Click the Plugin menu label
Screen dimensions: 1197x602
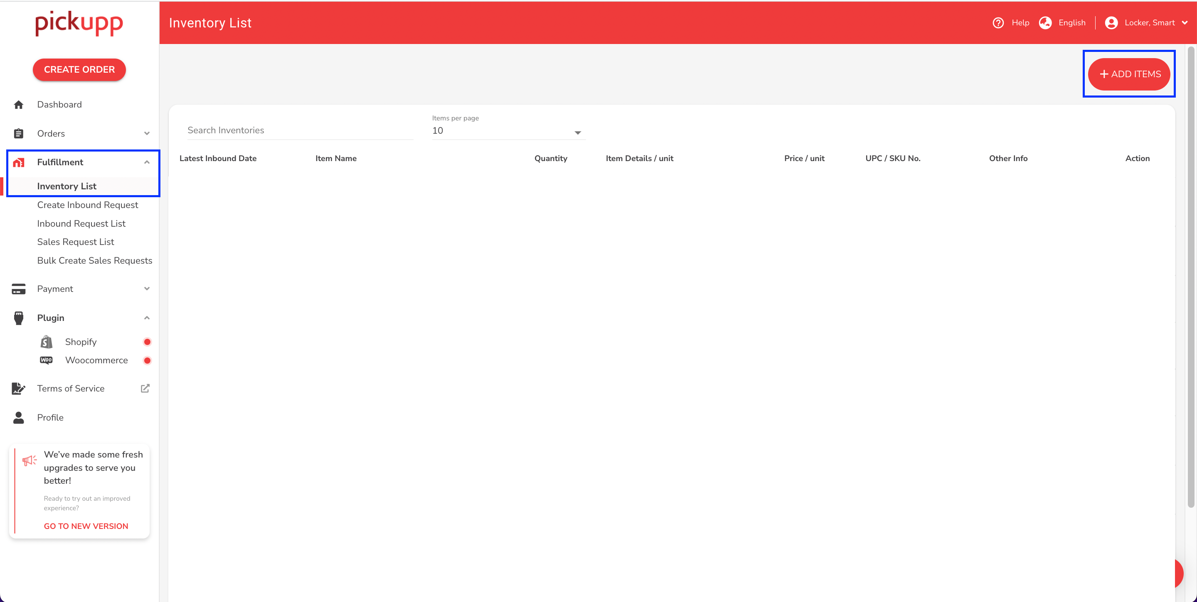coord(51,318)
